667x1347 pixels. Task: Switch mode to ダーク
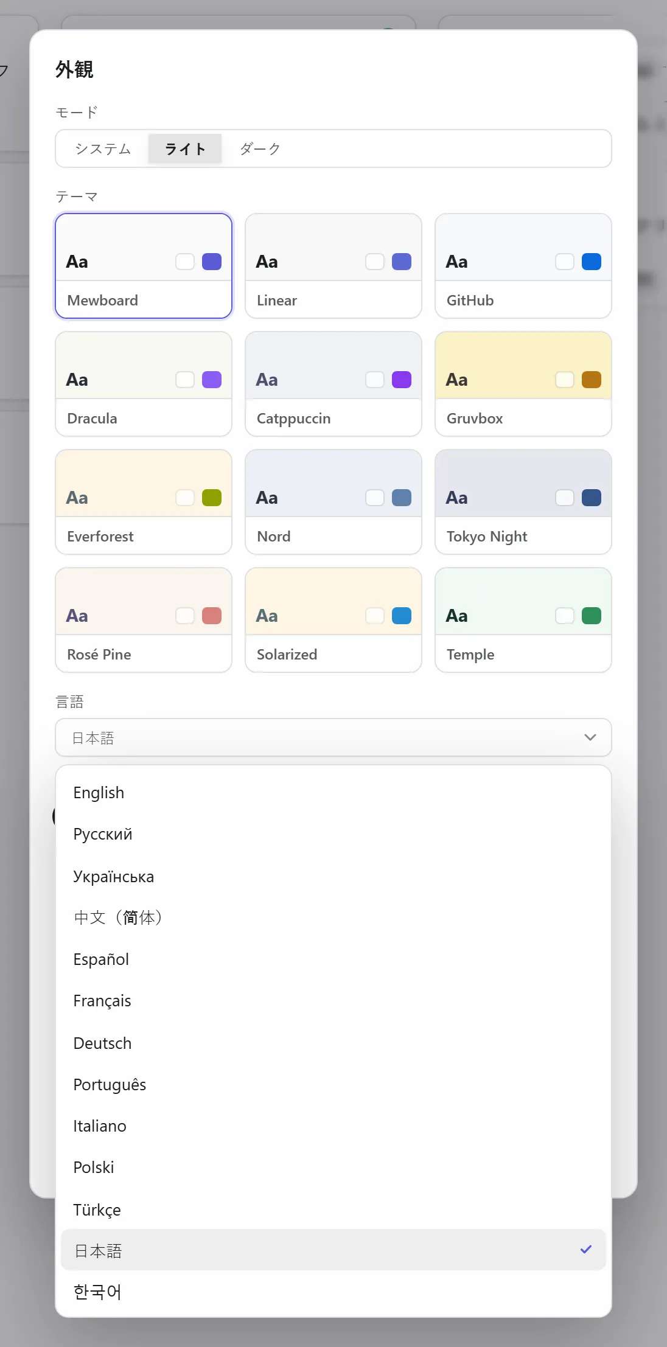point(260,149)
